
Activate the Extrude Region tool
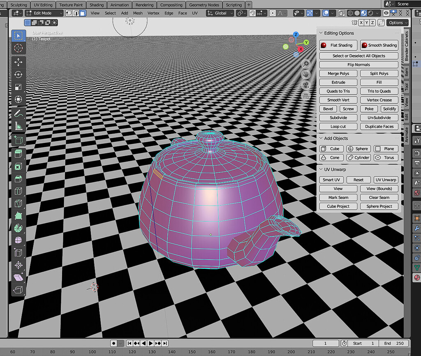point(18,154)
